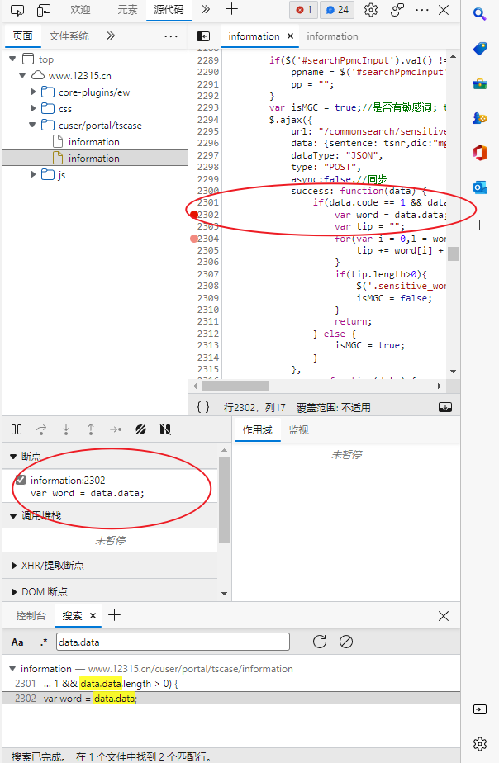
Task: Uncheck the information:2302 breakpoint checkbox
Action: [21, 481]
